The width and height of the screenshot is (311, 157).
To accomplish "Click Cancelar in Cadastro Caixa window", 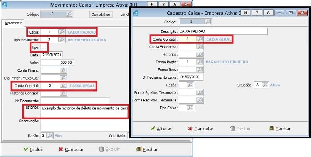I will 201,129.
